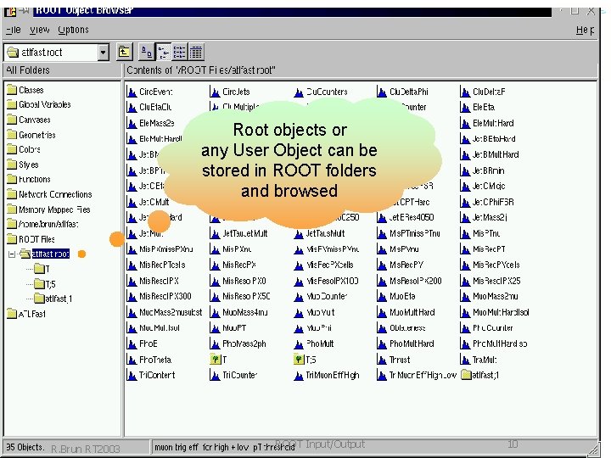Click the MisPTmissPTnu entry label
The width and height of the screenshot is (611, 458).
point(415,233)
